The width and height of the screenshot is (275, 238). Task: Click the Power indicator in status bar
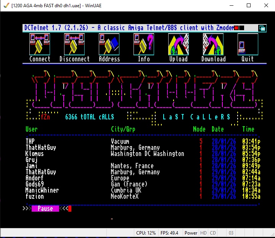coord(191,233)
